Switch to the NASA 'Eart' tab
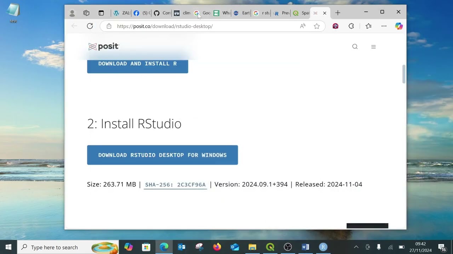The width and height of the screenshot is (453, 254). (x=241, y=13)
